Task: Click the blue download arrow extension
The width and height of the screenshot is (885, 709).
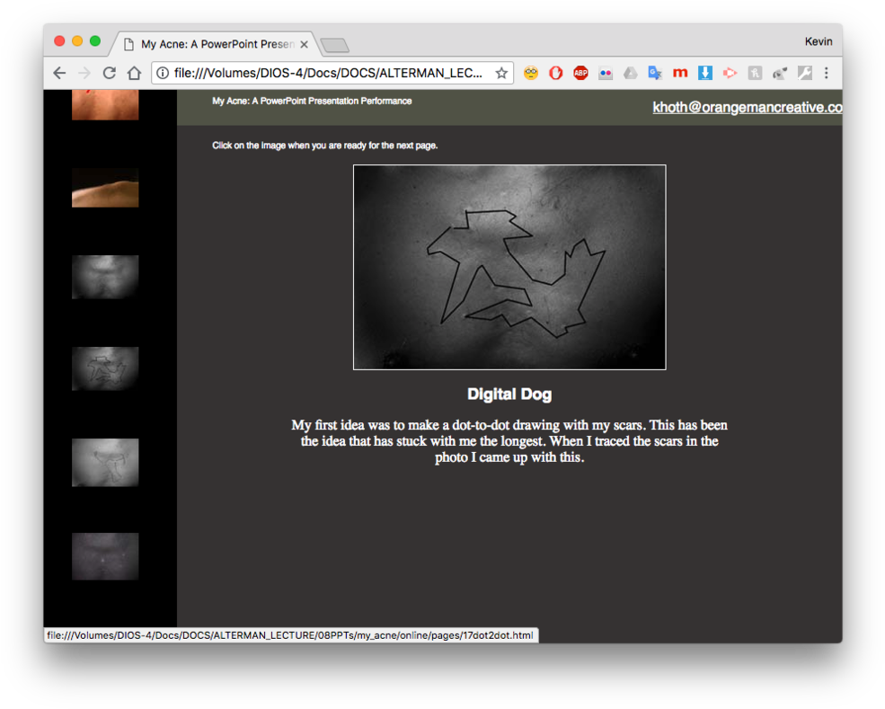Action: [x=705, y=74]
